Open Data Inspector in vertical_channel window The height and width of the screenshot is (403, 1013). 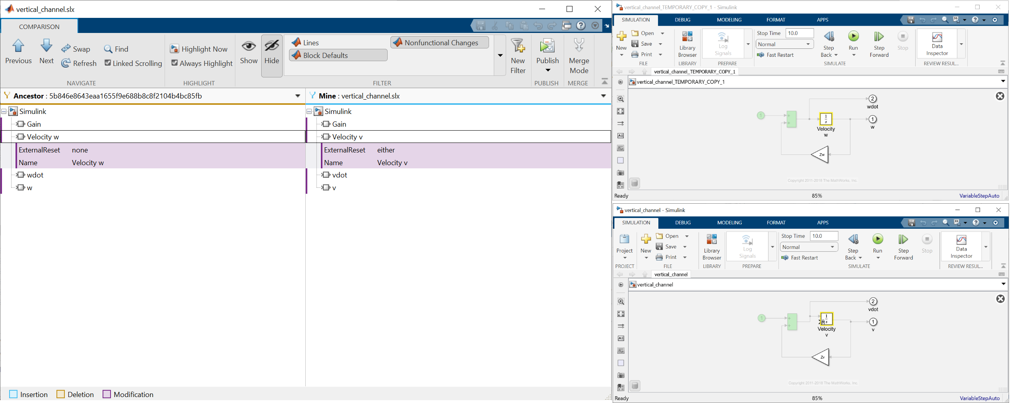(961, 247)
